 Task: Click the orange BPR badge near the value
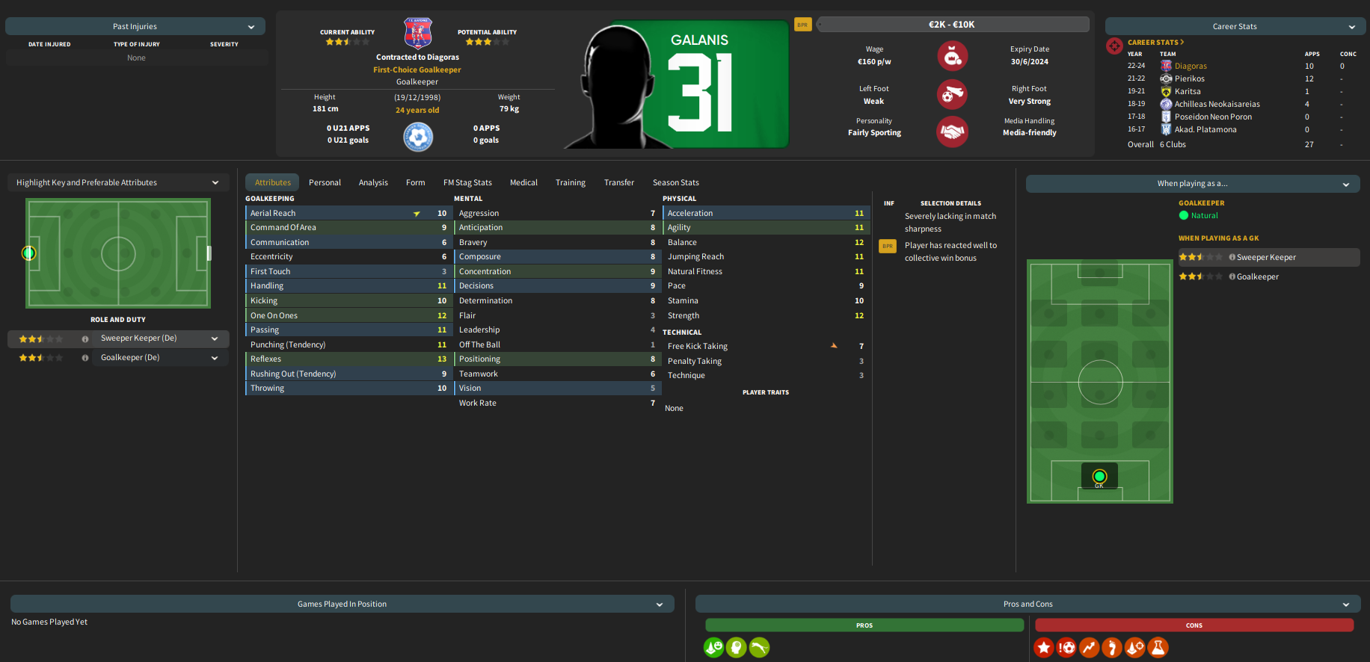click(x=802, y=25)
